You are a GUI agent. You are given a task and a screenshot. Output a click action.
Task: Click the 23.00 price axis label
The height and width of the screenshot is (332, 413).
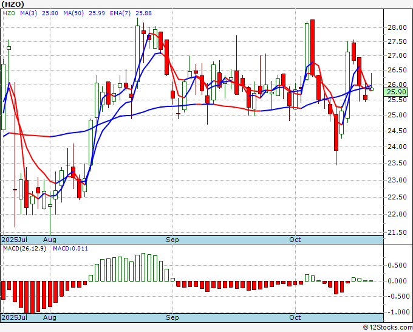(x=397, y=180)
